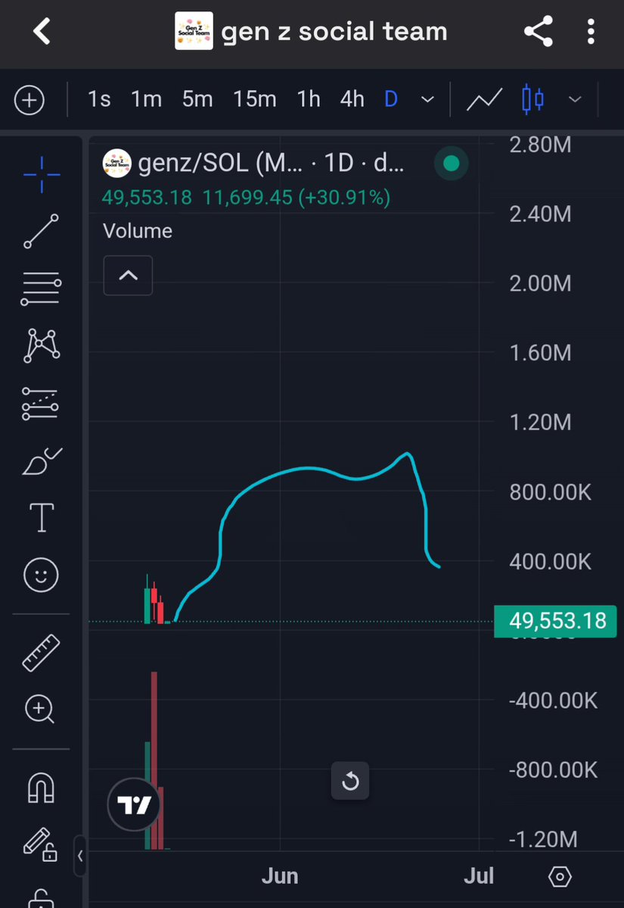Image resolution: width=624 pixels, height=908 pixels.
Task: Toggle stay-in-drawing-mode pencil lock
Action: [x=40, y=844]
